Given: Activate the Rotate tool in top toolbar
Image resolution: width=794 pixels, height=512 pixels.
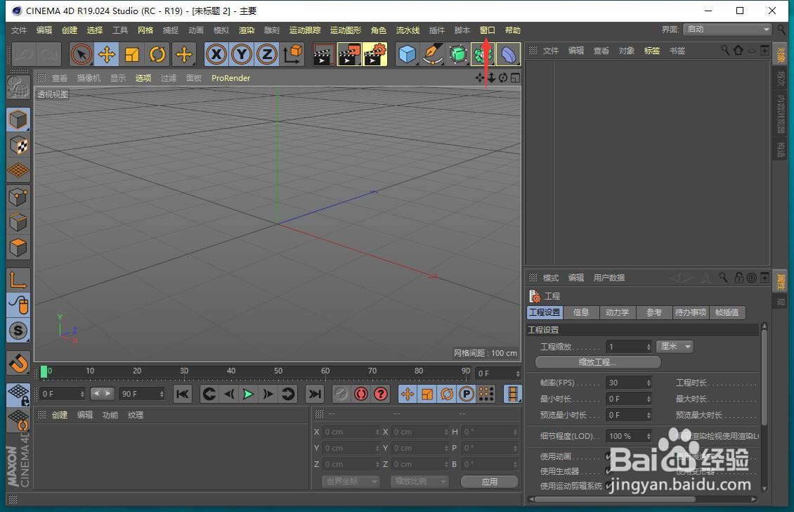Looking at the screenshot, I should 157,54.
